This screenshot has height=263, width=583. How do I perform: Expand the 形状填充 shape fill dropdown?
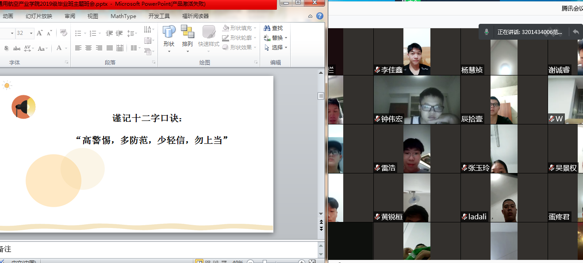[255, 28]
